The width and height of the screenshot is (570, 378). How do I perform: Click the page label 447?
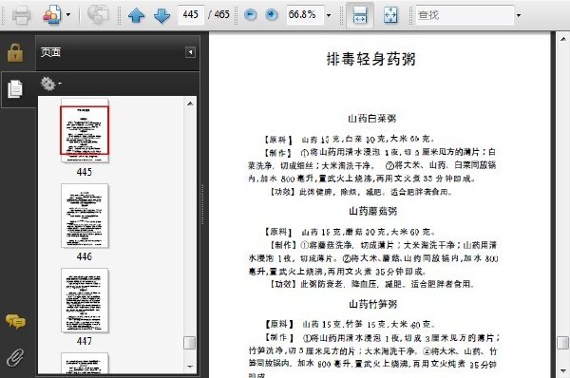point(85,341)
